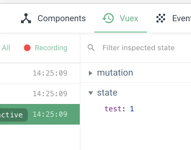Click the Vuex history clock icon
Image resolution: width=191 pixels, height=150 pixels.
click(x=108, y=18)
